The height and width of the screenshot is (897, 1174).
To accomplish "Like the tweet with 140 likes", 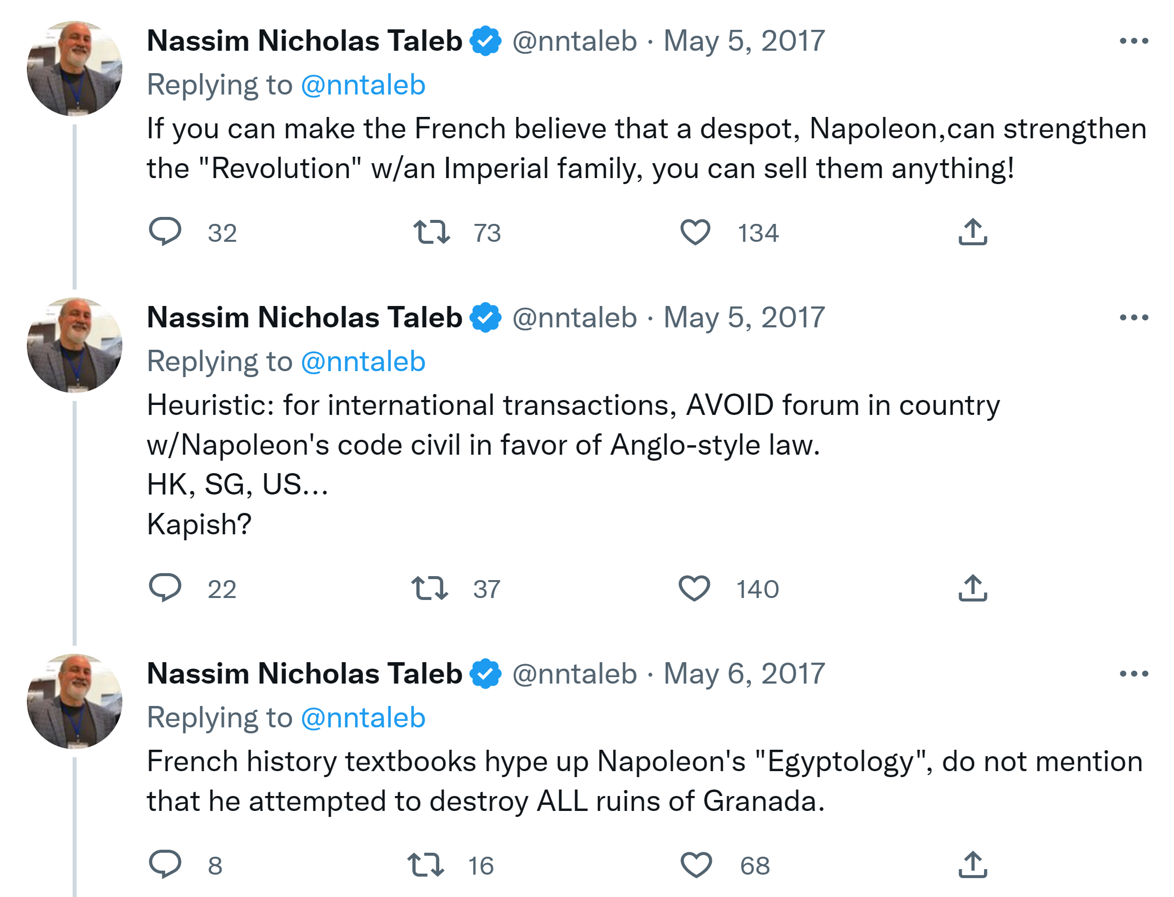I will 693,589.
